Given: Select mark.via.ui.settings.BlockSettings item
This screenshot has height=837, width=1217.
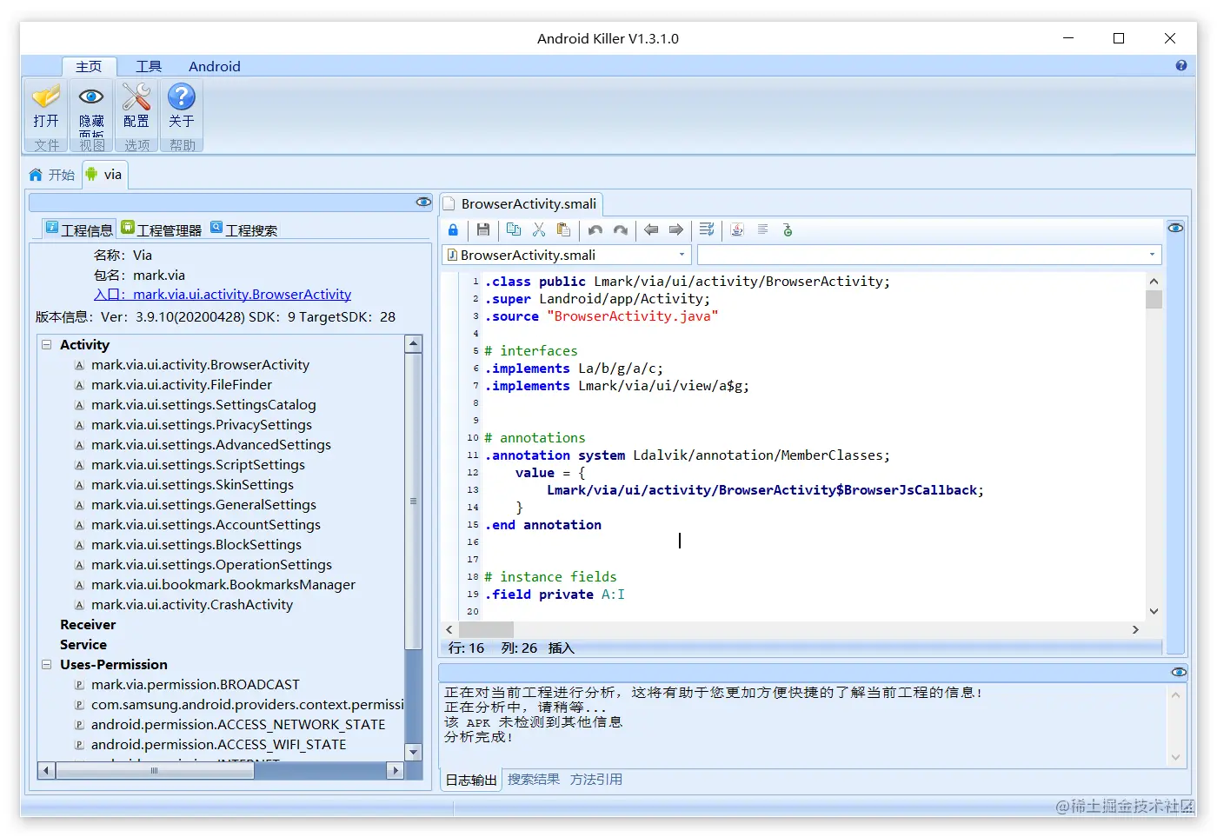Looking at the screenshot, I should [196, 545].
